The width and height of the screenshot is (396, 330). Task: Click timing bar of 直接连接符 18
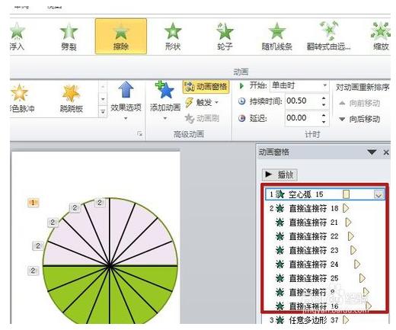(x=346, y=209)
